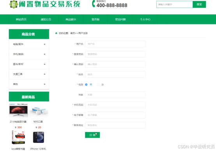Click the N95口罩 product name
Viewport: 216px width, 151px height.
(38, 121)
